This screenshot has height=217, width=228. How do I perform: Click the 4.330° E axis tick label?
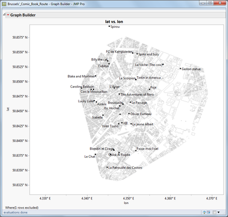tap(45, 199)
